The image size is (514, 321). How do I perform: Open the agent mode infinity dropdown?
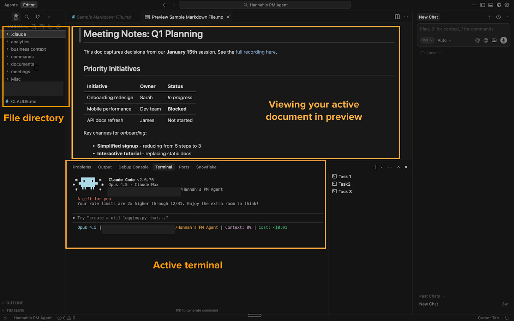pyautogui.click(x=427, y=40)
